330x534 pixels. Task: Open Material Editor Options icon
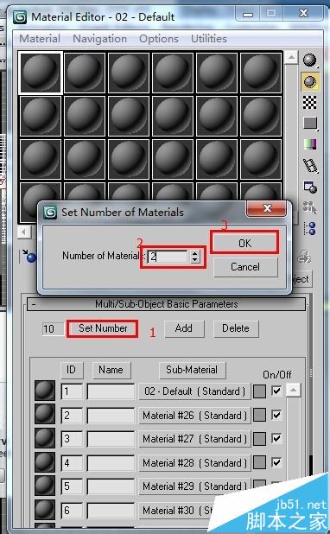(310, 187)
